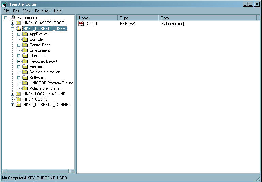
Task: Expand the HKEY_USERS node
Action: [x=12, y=99]
